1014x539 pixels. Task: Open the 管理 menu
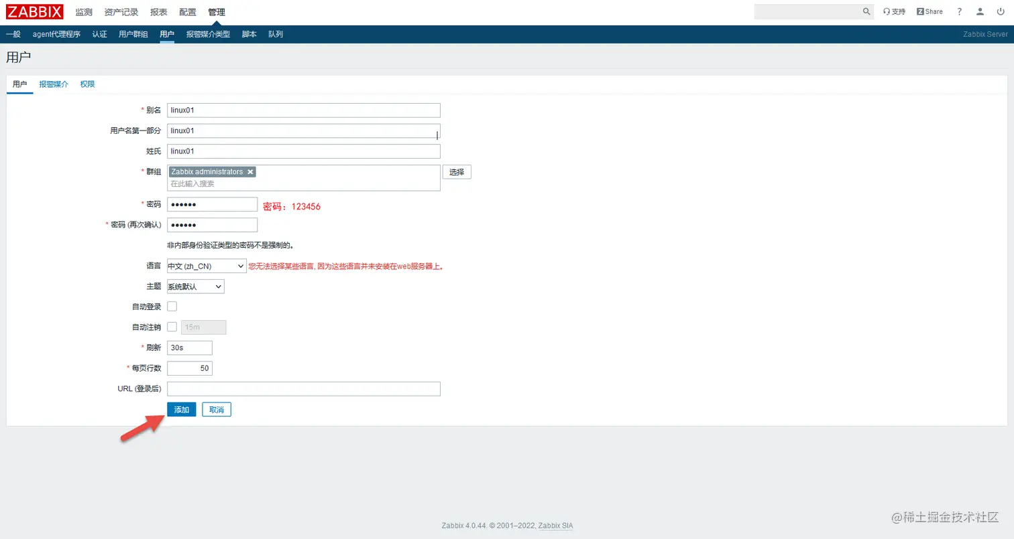[217, 12]
